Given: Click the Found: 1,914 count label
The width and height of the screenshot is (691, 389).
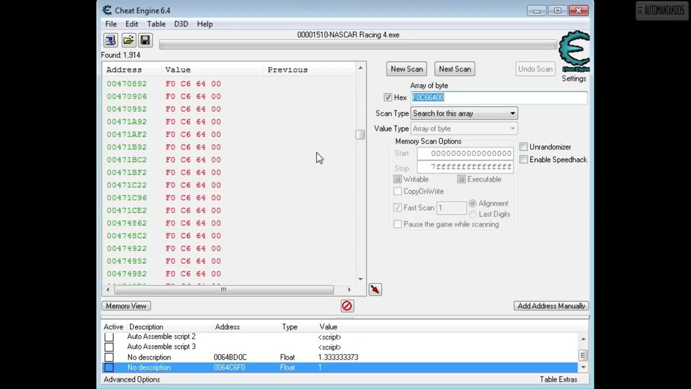Looking at the screenshot, I should pyautogui.click(x=120, y=55).
